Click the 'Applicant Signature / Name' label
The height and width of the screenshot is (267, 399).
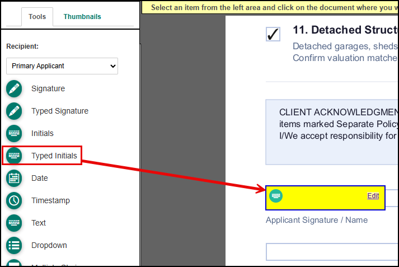[x=317, y=220]
